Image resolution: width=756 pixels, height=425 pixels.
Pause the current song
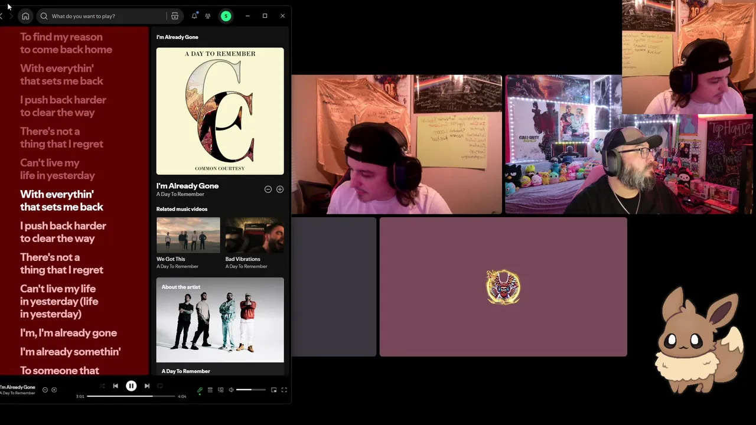131,386
